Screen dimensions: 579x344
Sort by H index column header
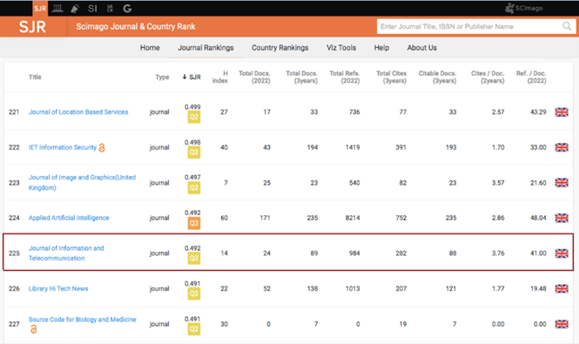pyautogui.click(x=220, y=77)
